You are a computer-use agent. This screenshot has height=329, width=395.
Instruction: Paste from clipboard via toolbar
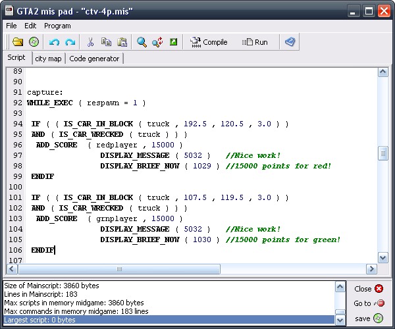click(x=122, y=42)
